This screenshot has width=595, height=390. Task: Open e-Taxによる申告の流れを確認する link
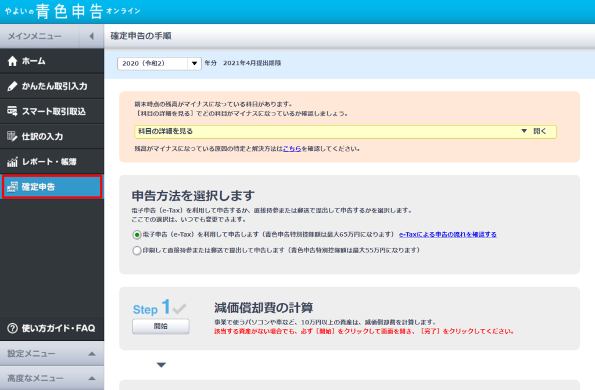448,234
